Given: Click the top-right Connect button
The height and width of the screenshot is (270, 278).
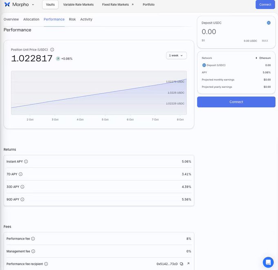Looking at the screenshot, I should (x=265, y=4).
